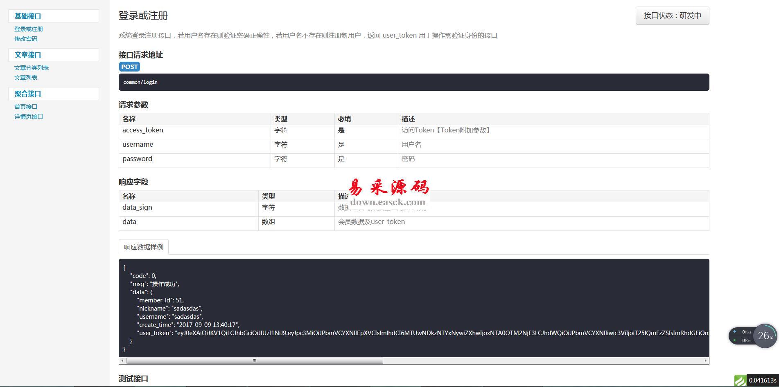Click the "member_id": 51 line in JSON
The image size is (779, 387).
[x=160, y=300]
